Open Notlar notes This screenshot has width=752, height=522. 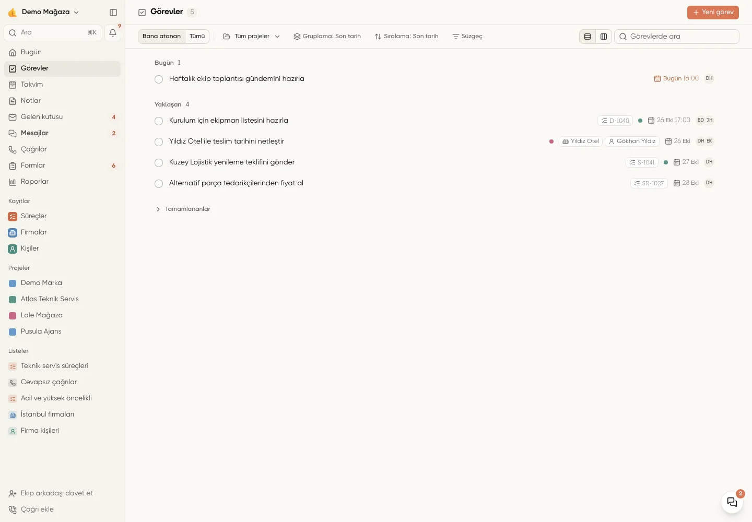62,101
